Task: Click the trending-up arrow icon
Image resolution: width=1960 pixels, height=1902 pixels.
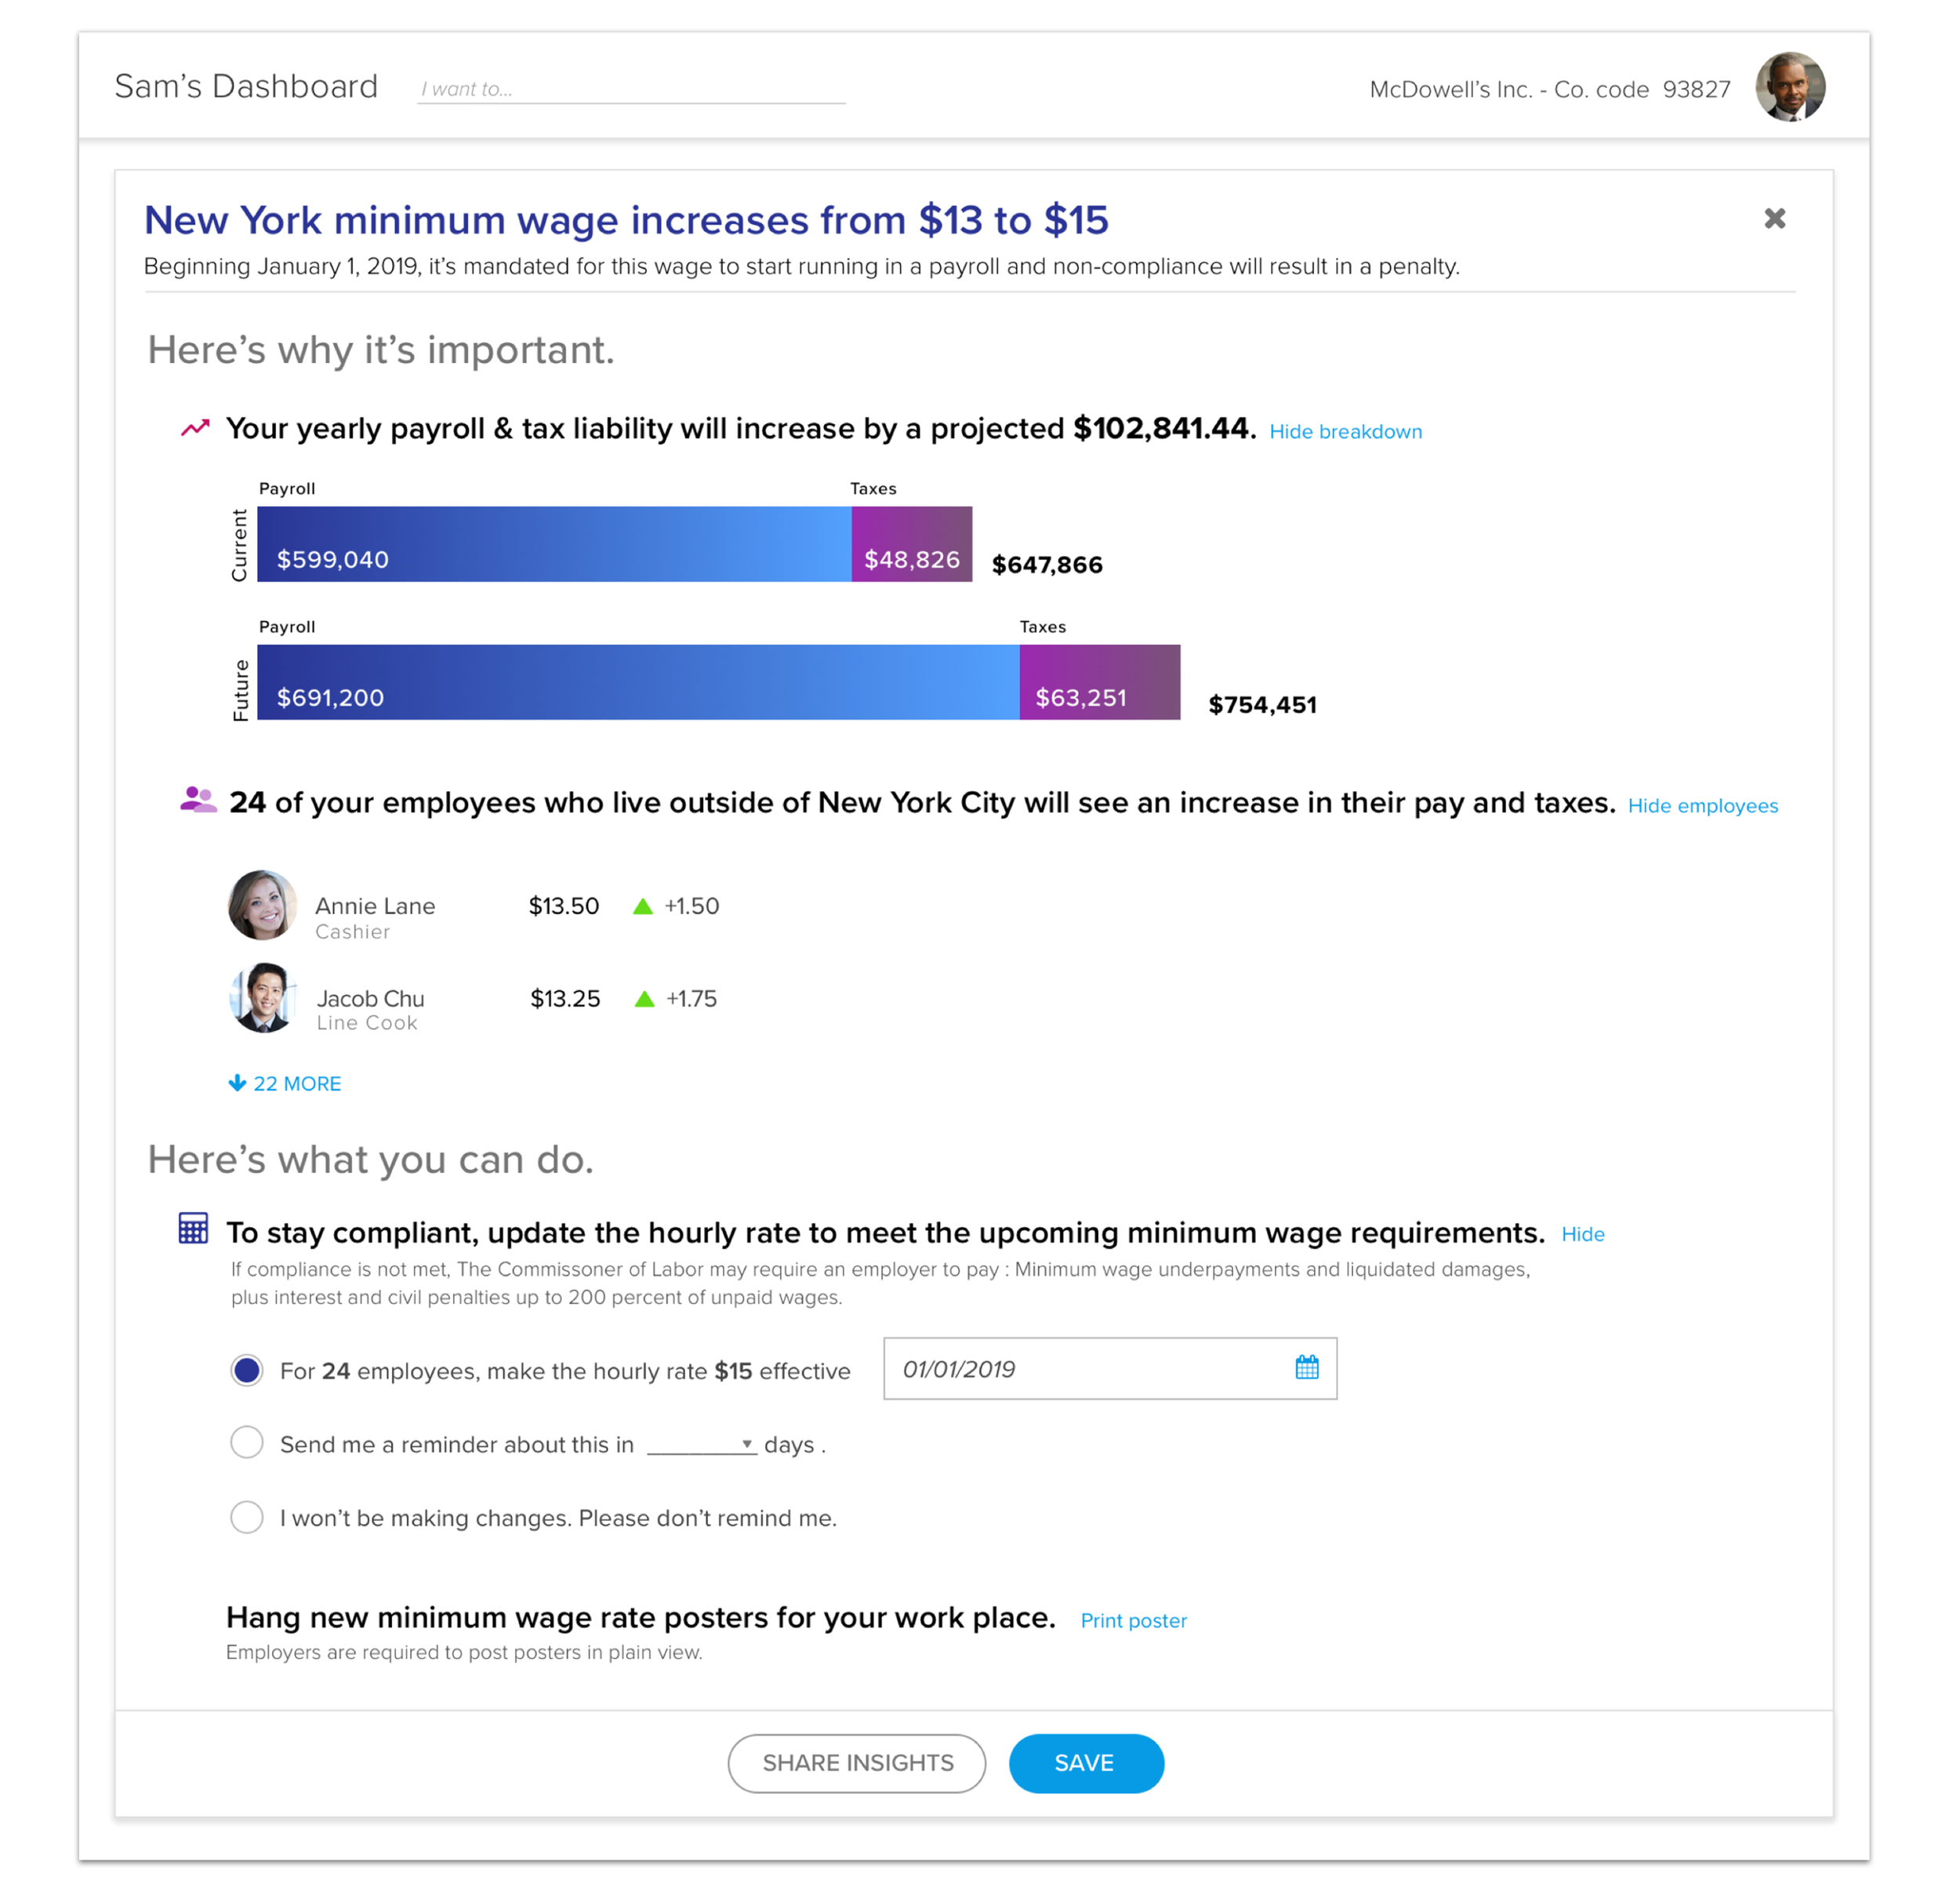Action: click(x=195, y=428)
